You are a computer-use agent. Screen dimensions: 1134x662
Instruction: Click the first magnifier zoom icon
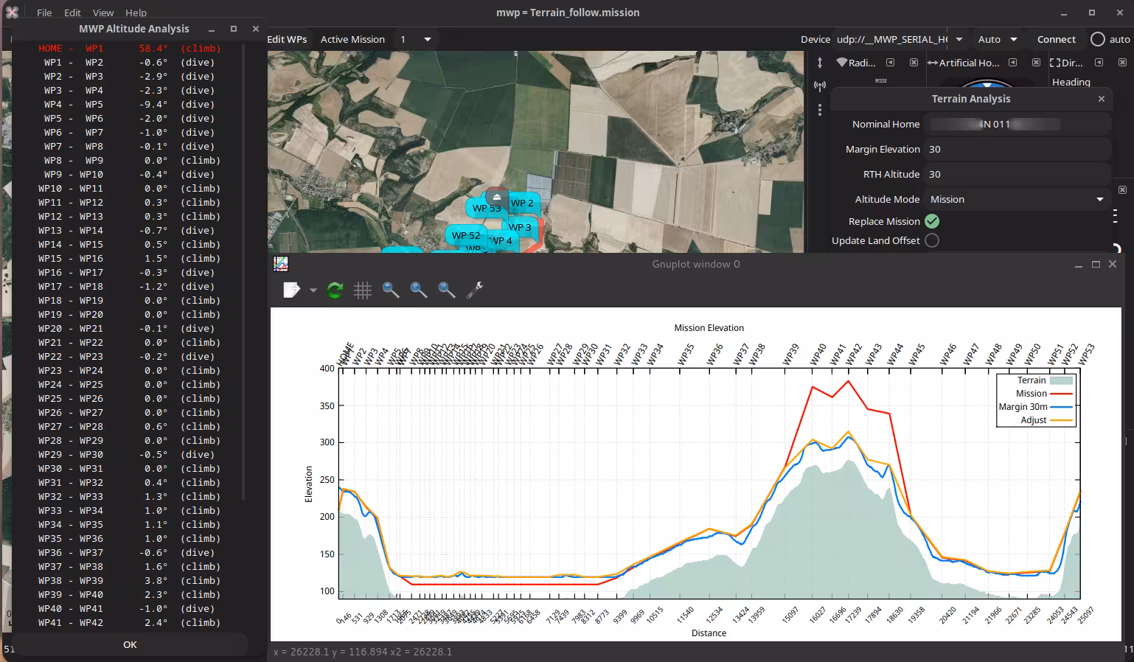(x=391, y=290)
